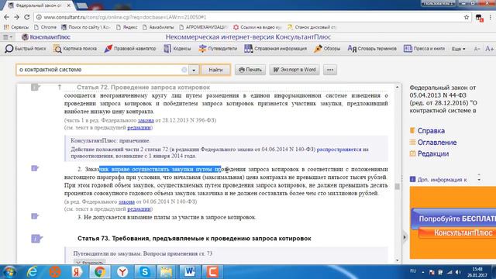Open Путеводители section
Viewport: 496px width, 279px height.
(x=218, y=49)
